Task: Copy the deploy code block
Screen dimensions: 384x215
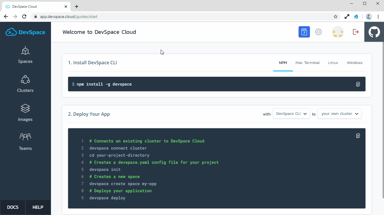Action: pos(358,136)
